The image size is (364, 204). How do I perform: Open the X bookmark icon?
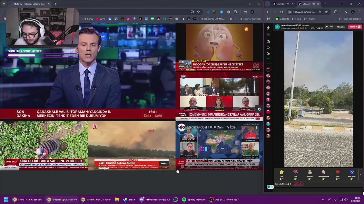[x=140, y=19]
